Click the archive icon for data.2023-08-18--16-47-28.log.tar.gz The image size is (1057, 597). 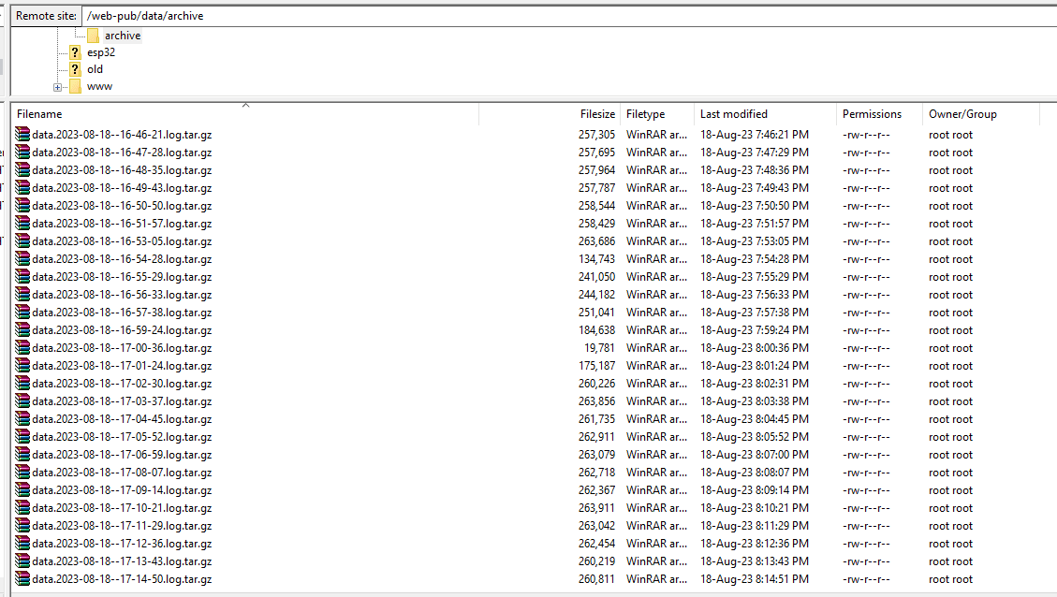pos(22,152)
